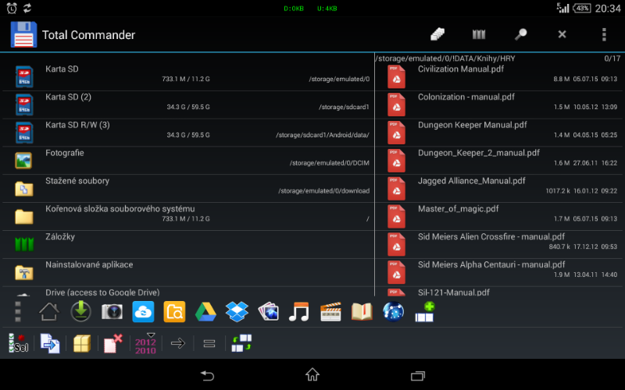Tap the sync arrows status bar icon
This screenshot has width=625, height=390.
tap(27, 8)
